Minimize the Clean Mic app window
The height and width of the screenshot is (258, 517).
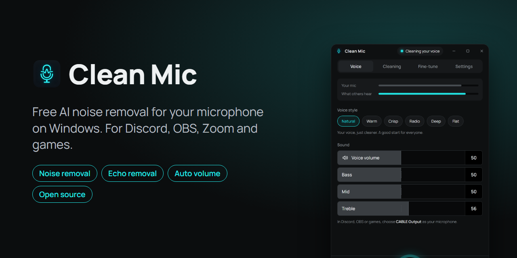tap(454, 51)
